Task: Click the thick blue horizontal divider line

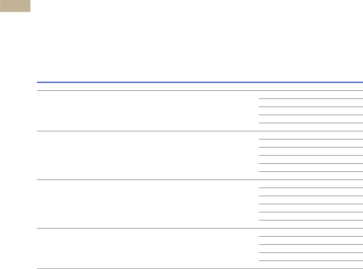Action: (x=200, y=82)
